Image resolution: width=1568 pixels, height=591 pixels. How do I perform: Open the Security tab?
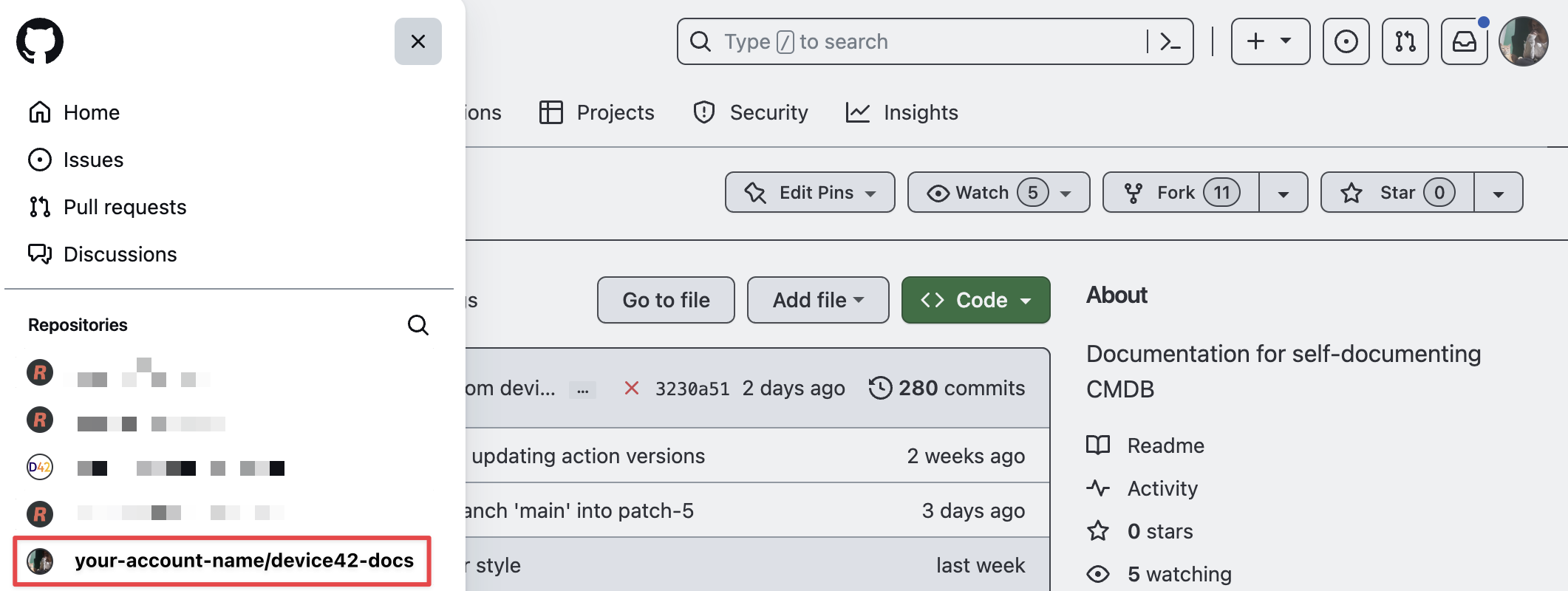[751, 112]
